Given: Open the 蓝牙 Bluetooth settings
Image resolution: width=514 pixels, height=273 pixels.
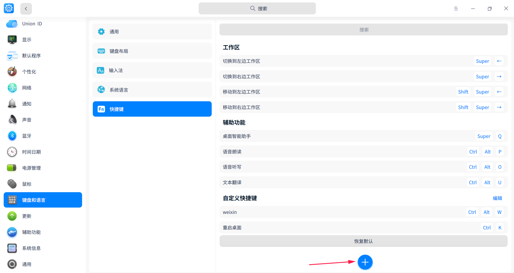Looking at the screenshot, I should click(x=27, y=136).
